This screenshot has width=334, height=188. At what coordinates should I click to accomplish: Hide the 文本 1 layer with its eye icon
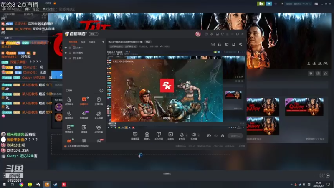pyautogui.click(x=66, y=48)
